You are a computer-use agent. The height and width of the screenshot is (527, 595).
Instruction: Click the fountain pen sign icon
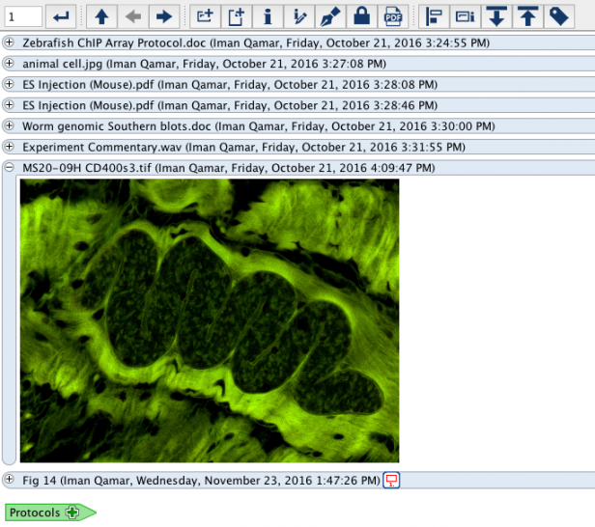[x=330, y=16]
